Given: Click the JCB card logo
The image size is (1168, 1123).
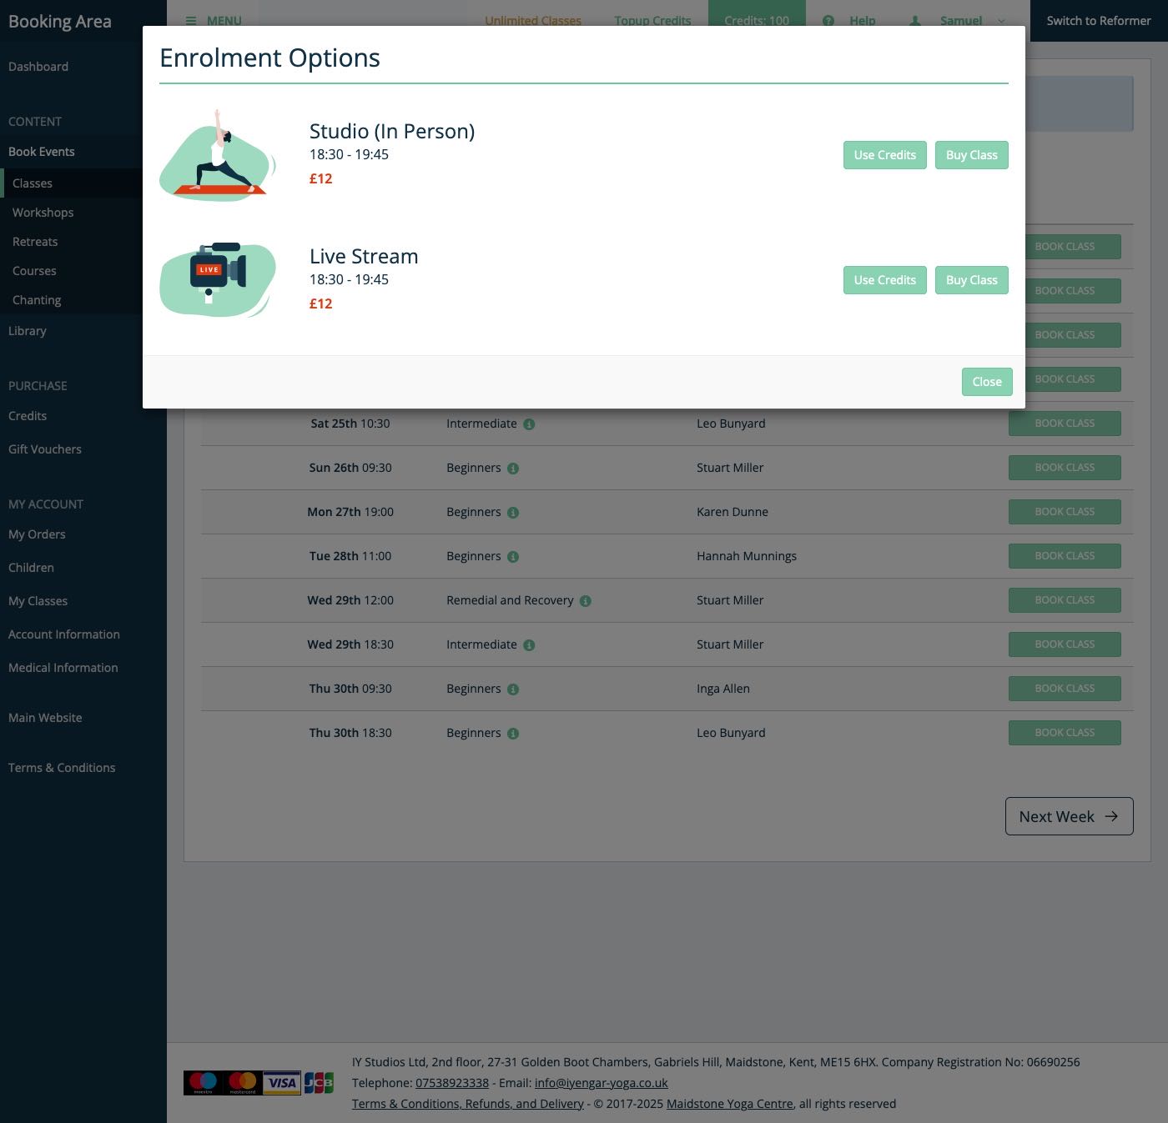Looking at the screenshot, I should click(x=319, y=1083).
